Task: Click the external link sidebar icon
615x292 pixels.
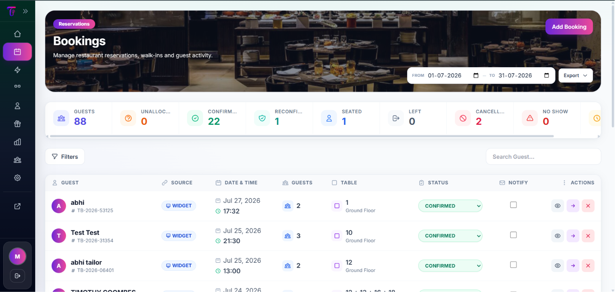Action: pyautogui.click(x=17, y=206)
